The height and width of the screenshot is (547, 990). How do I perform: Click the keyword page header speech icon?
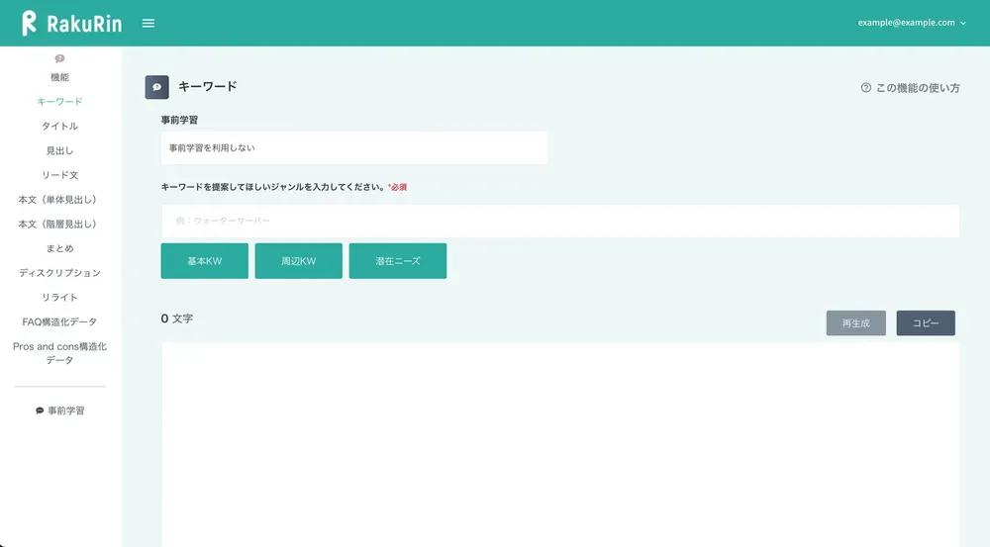156,87
